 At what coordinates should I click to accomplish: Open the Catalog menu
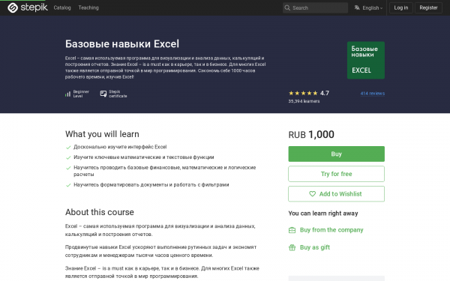click(62, 7)
